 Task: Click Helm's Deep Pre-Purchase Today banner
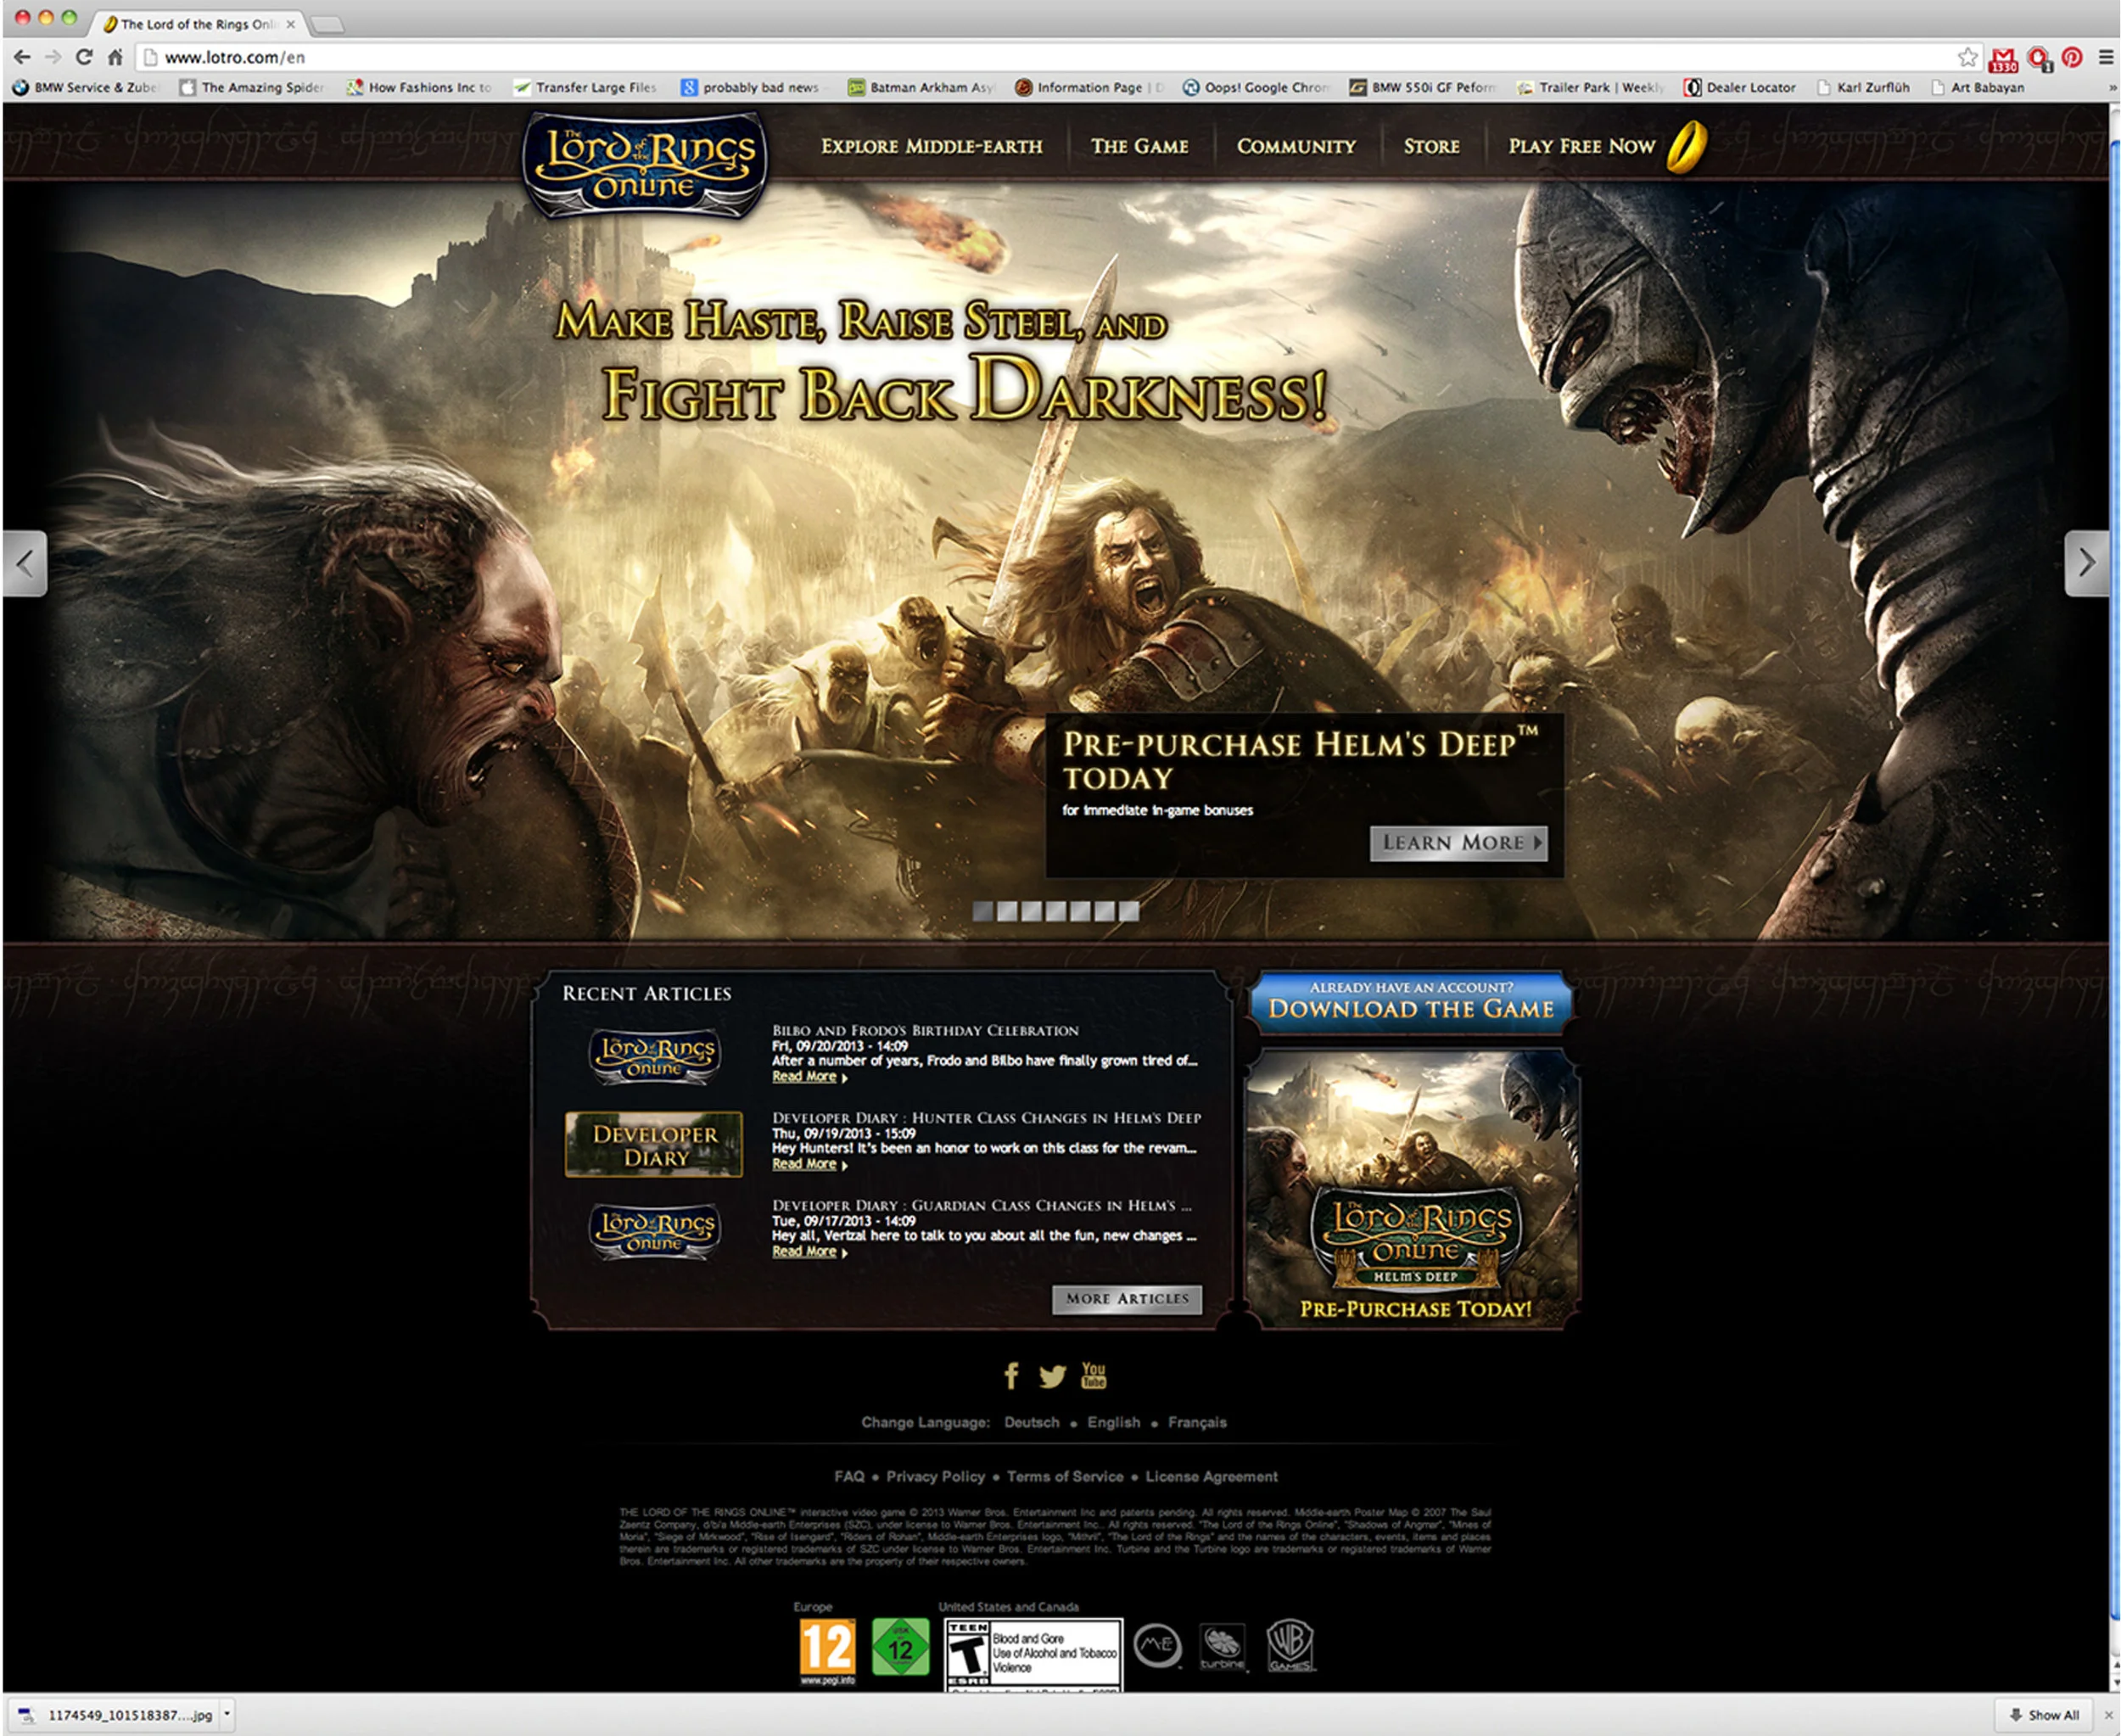coord(1411,1189)
